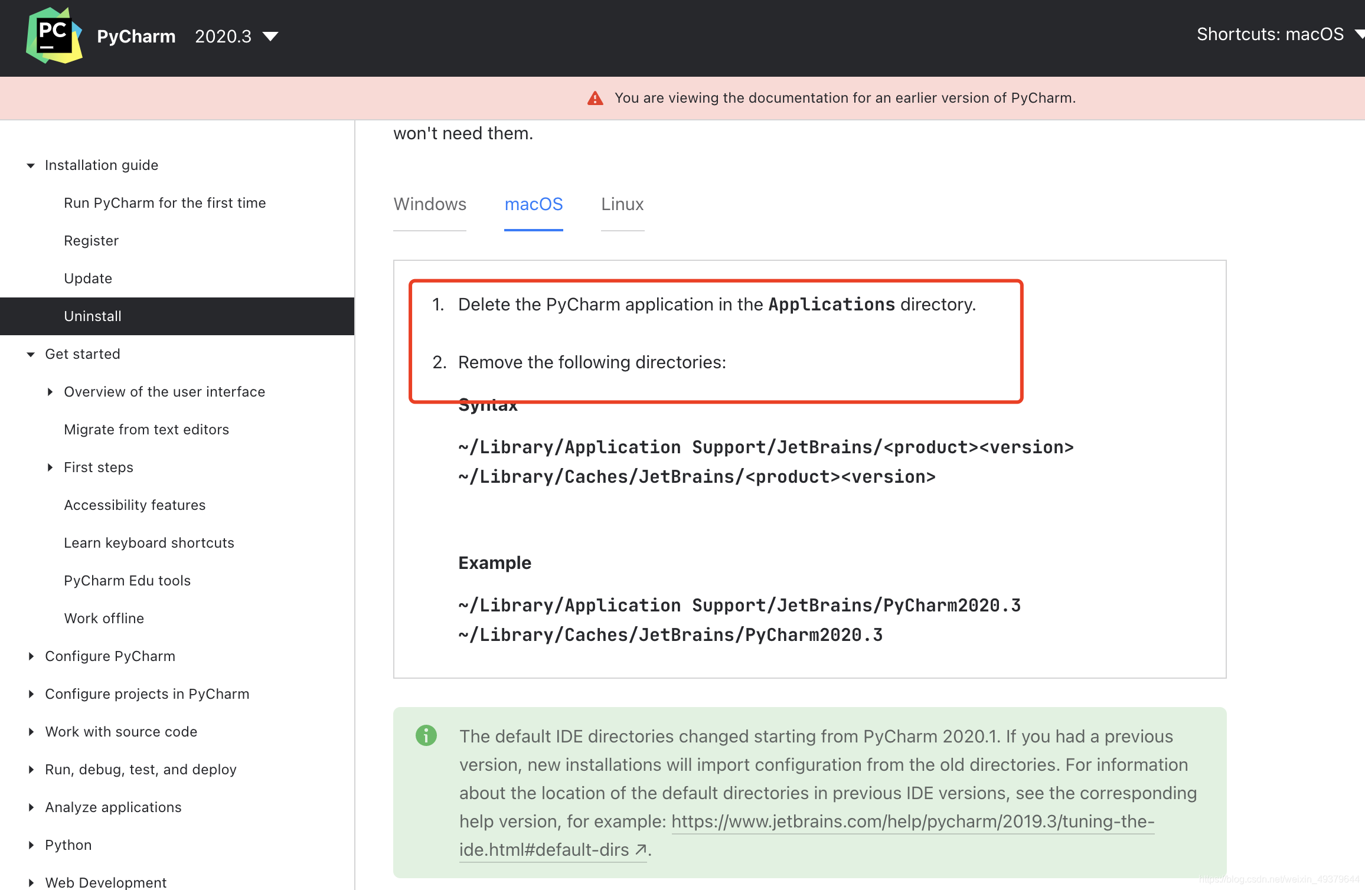Open Learn keyboard shortcuts page

[x=149, y=543]
